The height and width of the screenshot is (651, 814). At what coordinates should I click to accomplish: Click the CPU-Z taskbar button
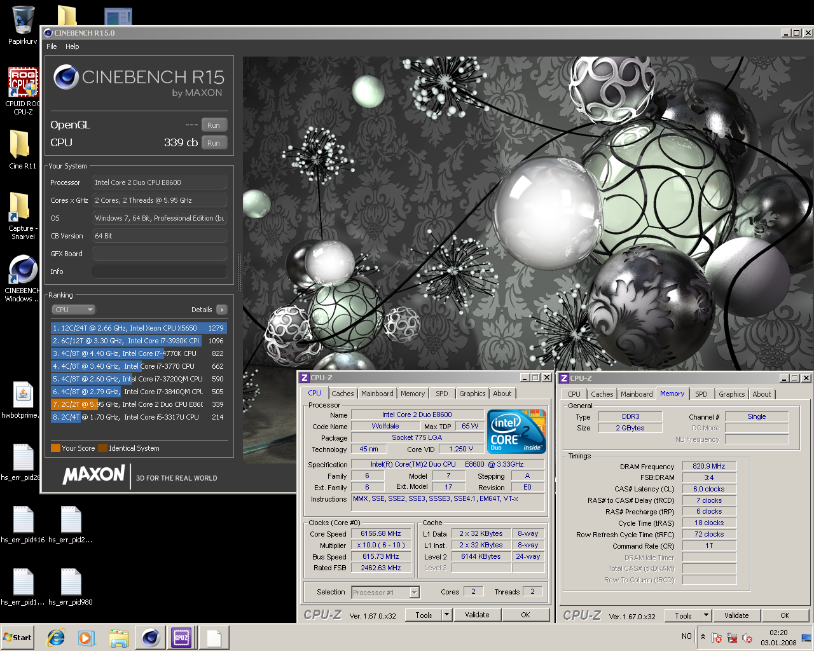click(x=182, y=638)
